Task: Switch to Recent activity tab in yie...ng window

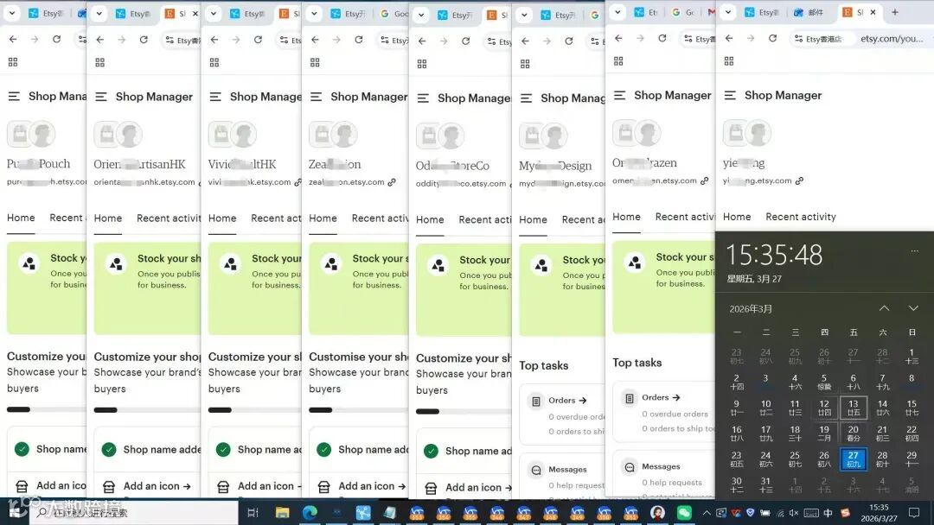Action: [801, 217]
